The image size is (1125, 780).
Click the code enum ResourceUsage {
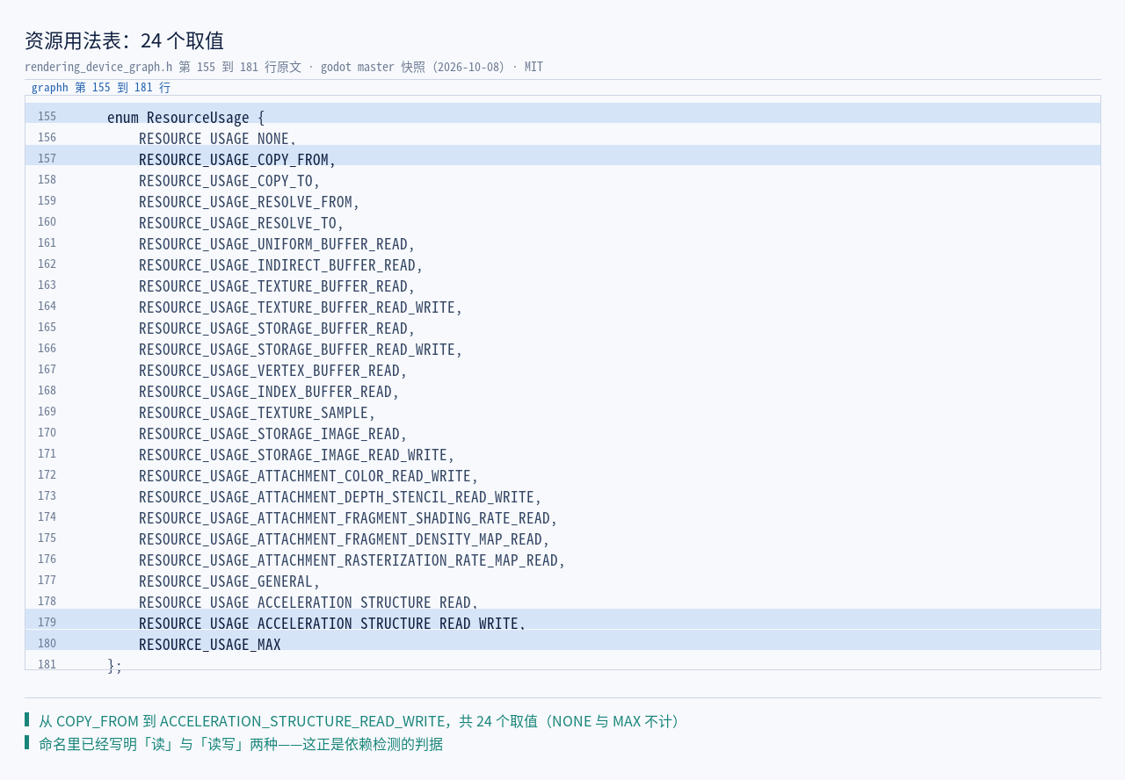[x=185, y=118]
